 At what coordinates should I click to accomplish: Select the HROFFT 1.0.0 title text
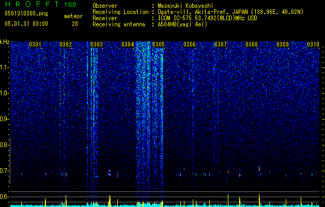pyautogui.click(x=40, y=4)
